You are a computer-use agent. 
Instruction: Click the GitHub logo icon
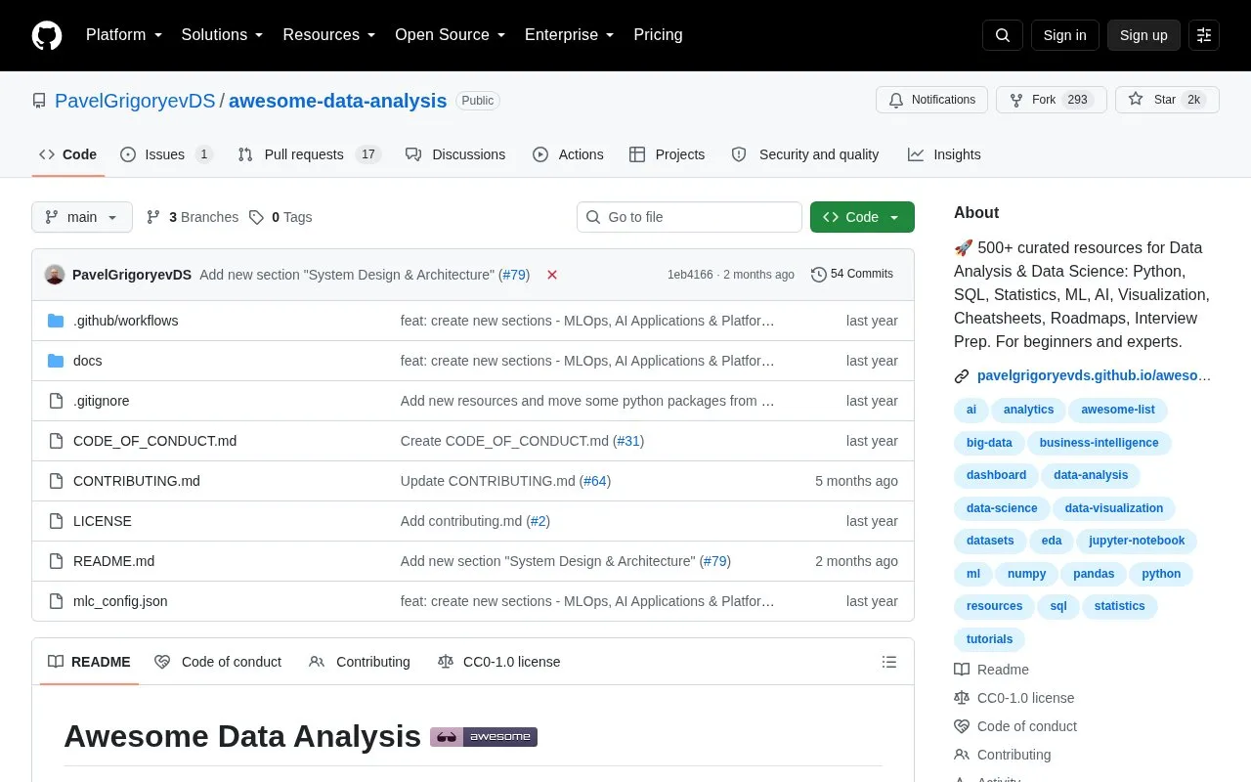point(47,35)
